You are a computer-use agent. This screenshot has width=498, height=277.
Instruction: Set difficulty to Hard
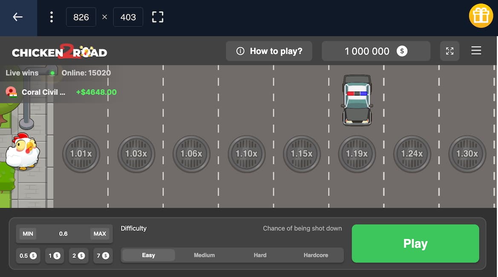(x=260, y=255)
